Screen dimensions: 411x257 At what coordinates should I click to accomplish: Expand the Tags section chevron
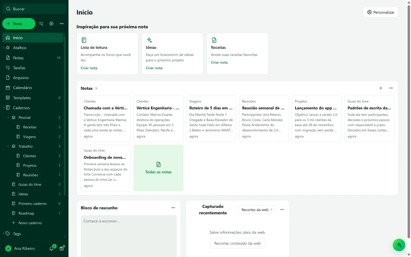(x=4, y=234)
